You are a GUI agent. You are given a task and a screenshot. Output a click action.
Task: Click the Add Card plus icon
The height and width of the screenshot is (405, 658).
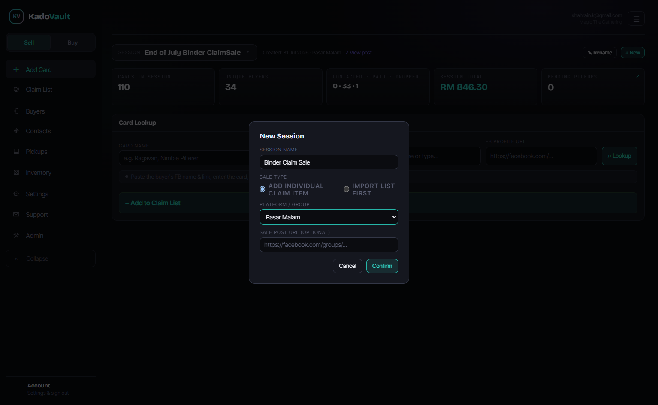pyautogui.click(x=16, y=69)
